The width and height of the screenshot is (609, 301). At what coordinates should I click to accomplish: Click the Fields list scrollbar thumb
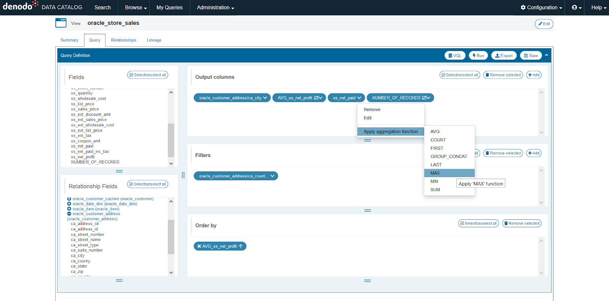point(171,140)
